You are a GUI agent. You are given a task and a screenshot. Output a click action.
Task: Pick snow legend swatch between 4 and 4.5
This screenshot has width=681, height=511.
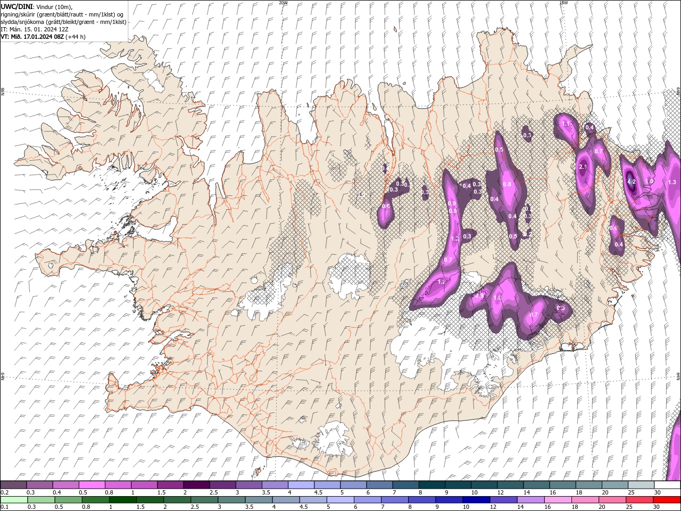301,485
